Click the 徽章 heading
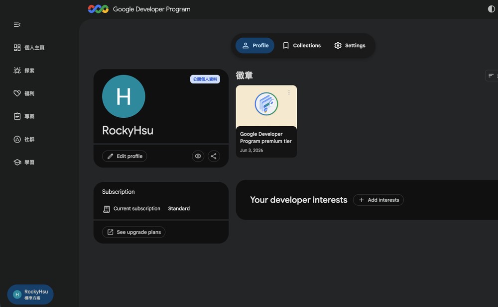498x307 pixels. 244,76
